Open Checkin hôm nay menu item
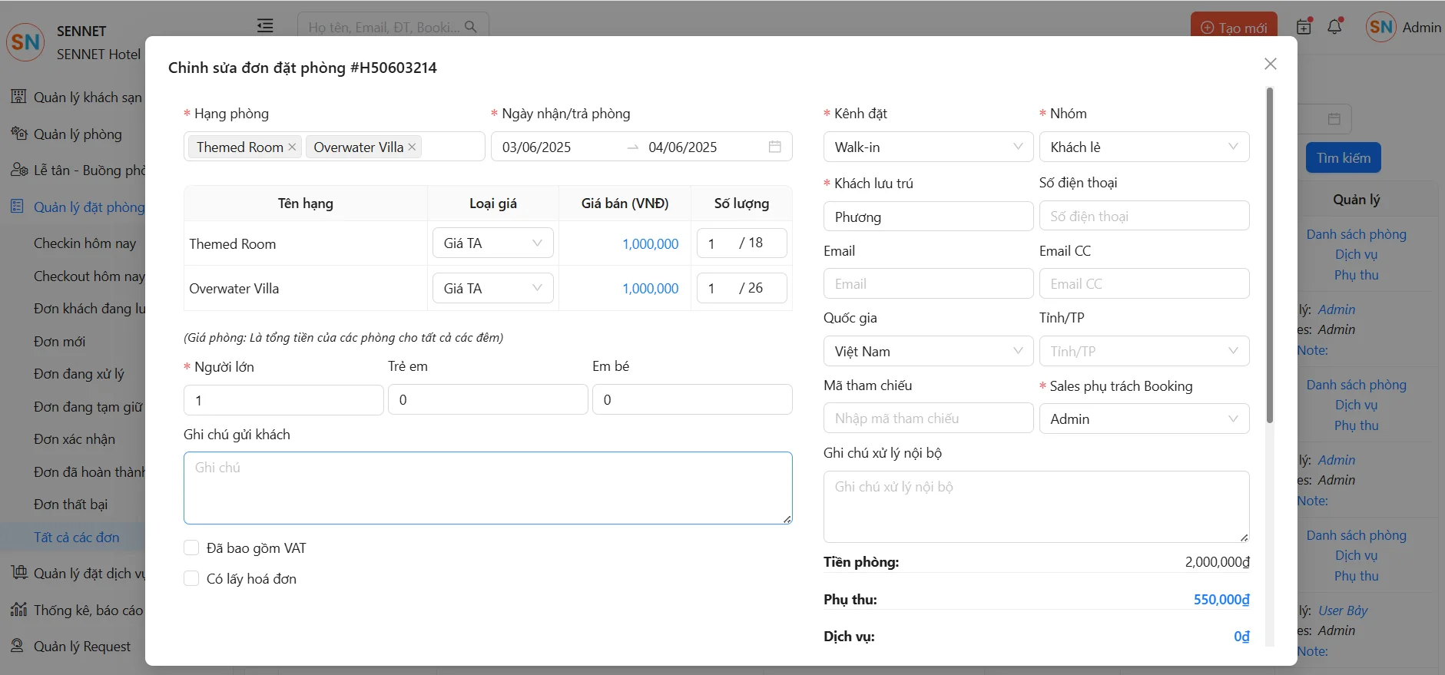The height and width of the screenshot is (675, 1445). point(85,243)
